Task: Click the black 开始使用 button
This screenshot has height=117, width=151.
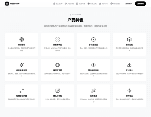Action: click(x=140, y=4)
